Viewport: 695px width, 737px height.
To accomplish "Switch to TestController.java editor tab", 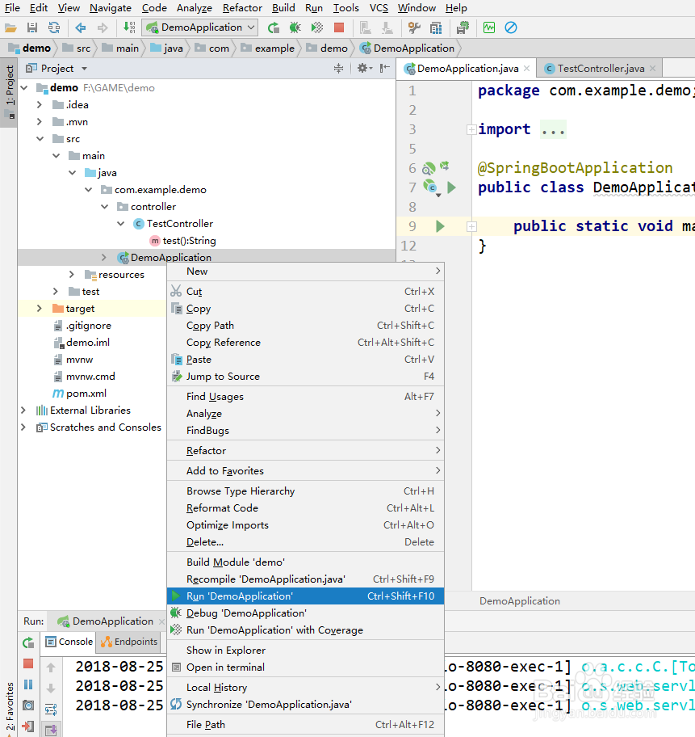I will click(x=601, y=69).
